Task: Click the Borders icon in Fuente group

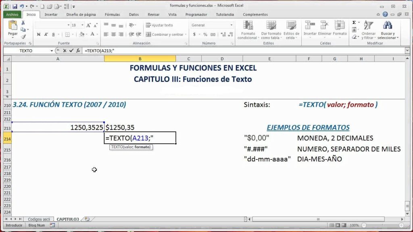Action: [67, 35]
